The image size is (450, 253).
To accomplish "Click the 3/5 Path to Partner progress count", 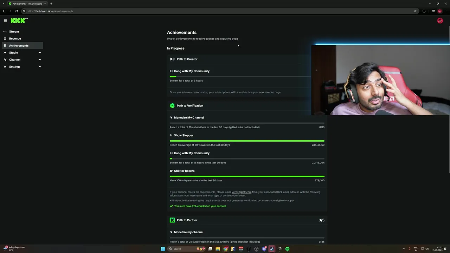I will coord(321,220).
